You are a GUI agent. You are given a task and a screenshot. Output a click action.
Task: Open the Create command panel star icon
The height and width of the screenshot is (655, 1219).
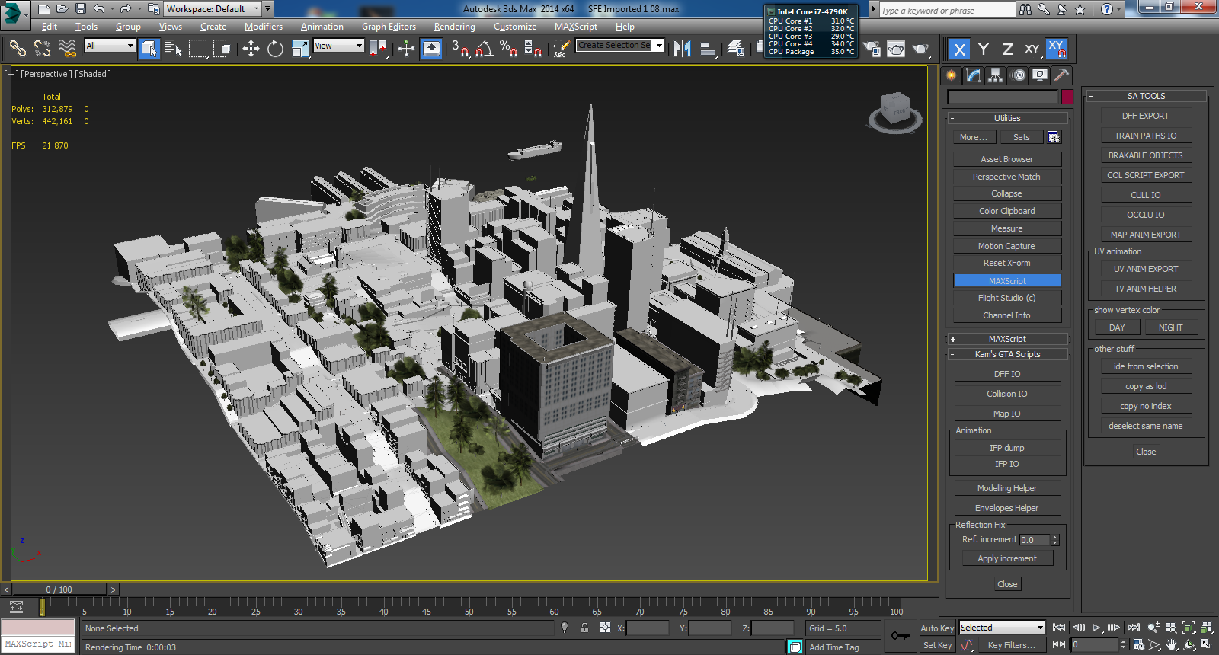click(951, 75)
